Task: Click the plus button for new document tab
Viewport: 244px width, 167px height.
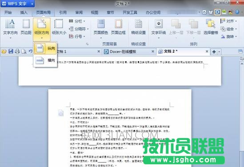Action: 214,52
